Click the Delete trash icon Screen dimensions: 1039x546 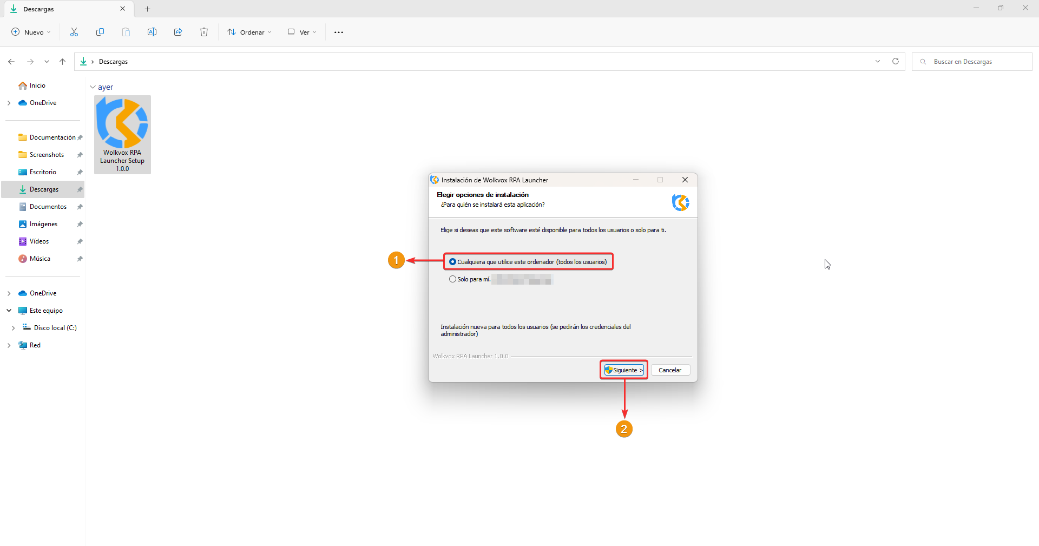point(204,32)
